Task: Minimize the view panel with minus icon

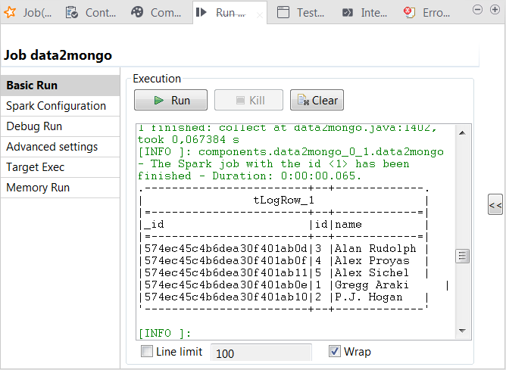Action: pos(477,9)
